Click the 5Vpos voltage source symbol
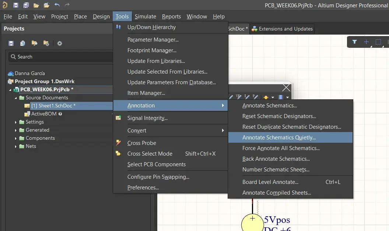This screenshot has height=231, width=389. click(253, 223)
